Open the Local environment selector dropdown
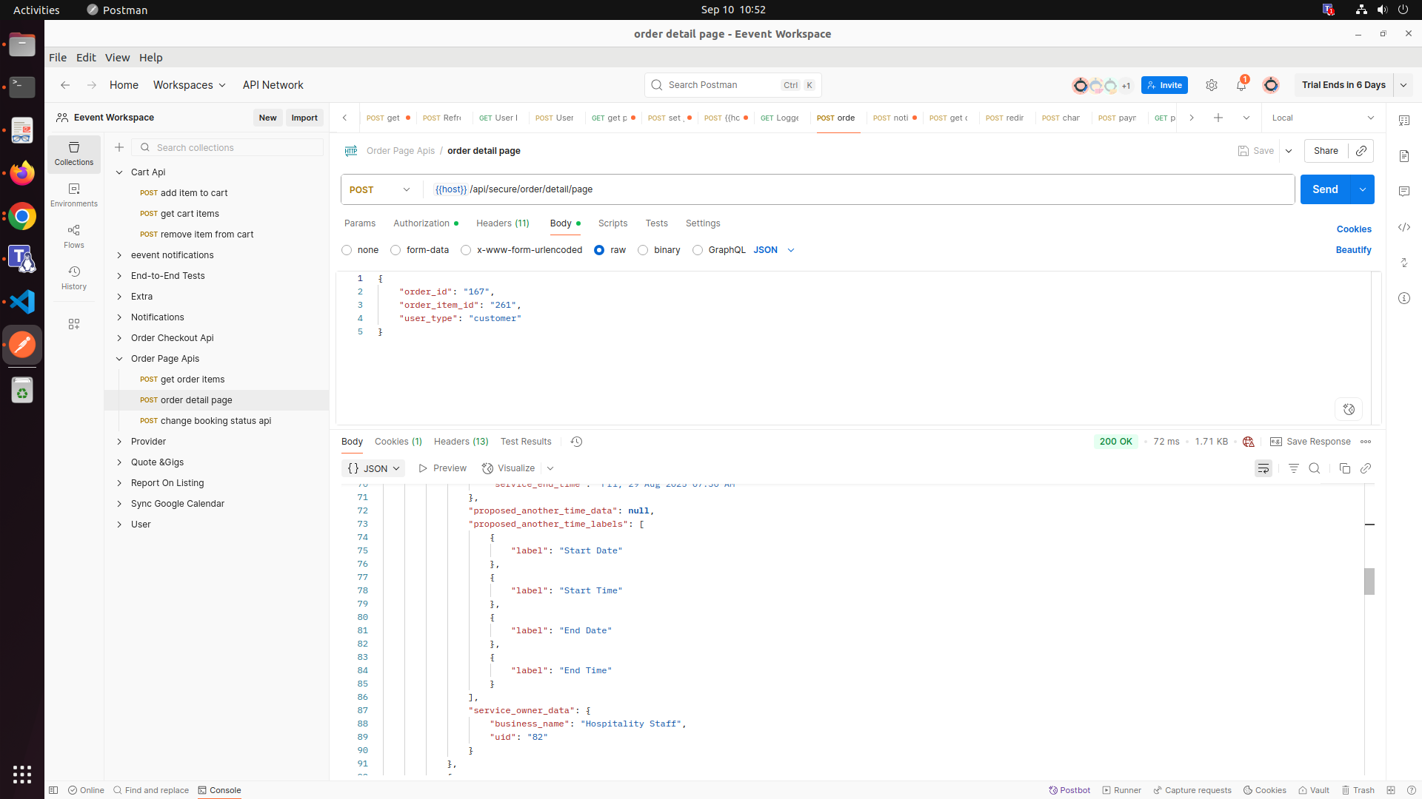This screenshot has width=1422, height=799. (1323, 118)
